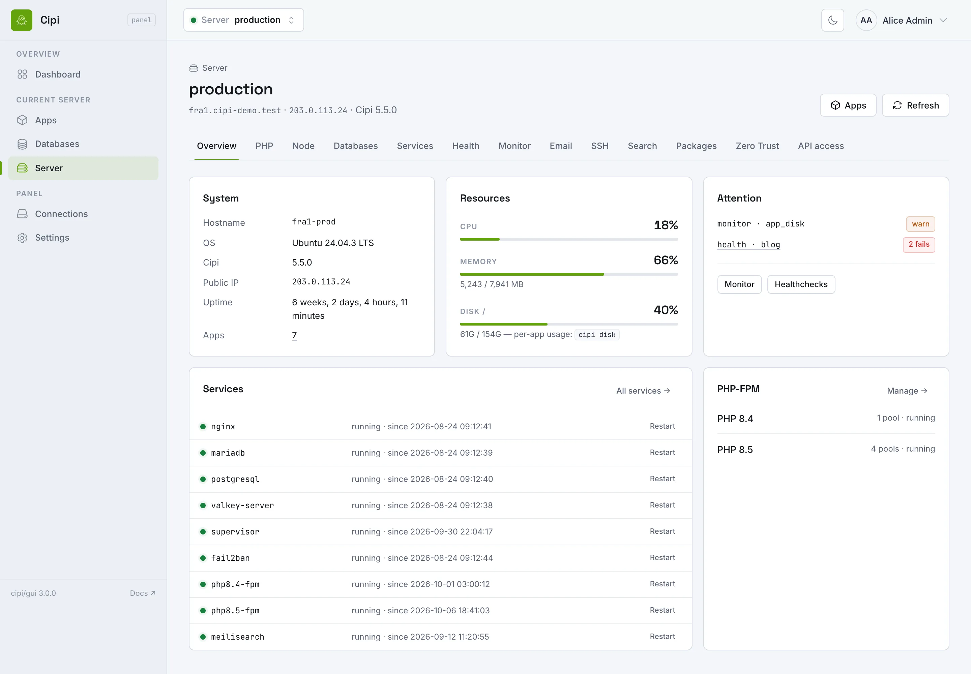Click the green Cipi logo icon
The height and width of the screenshot is (674, 971).
tap(22, 20)
